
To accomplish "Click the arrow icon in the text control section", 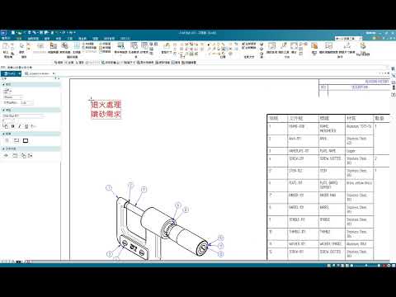I will tap(6, 156).
